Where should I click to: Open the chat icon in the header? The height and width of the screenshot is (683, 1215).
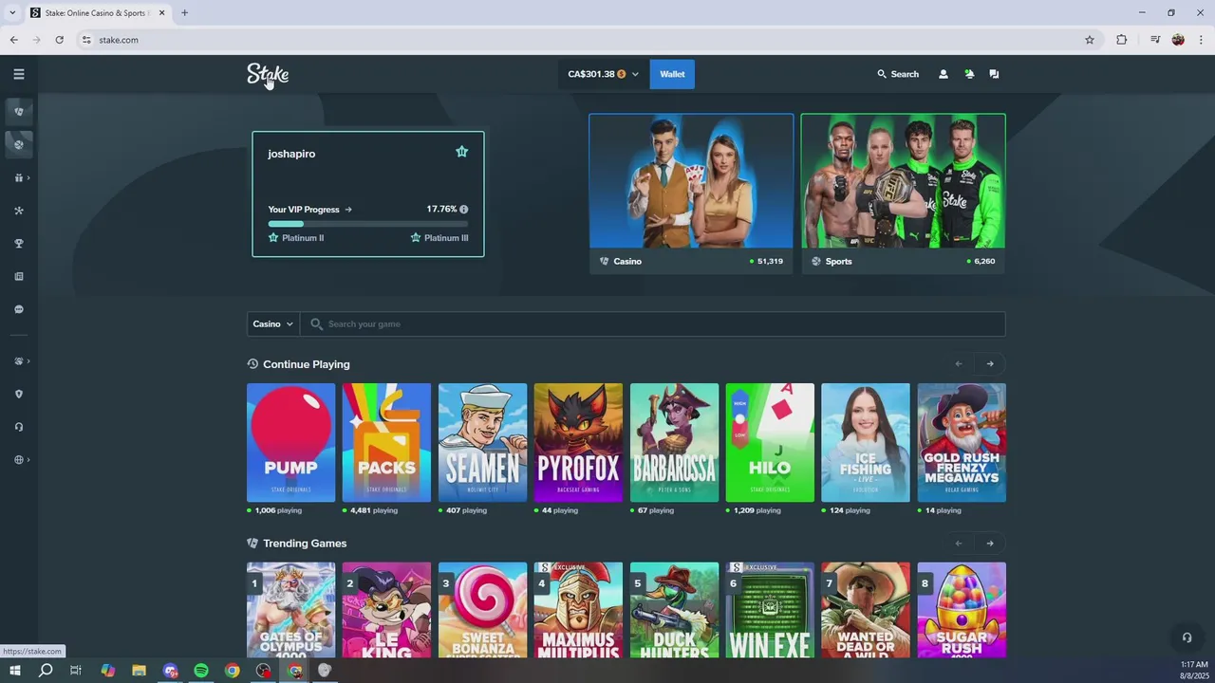click(x=994, y=74)
